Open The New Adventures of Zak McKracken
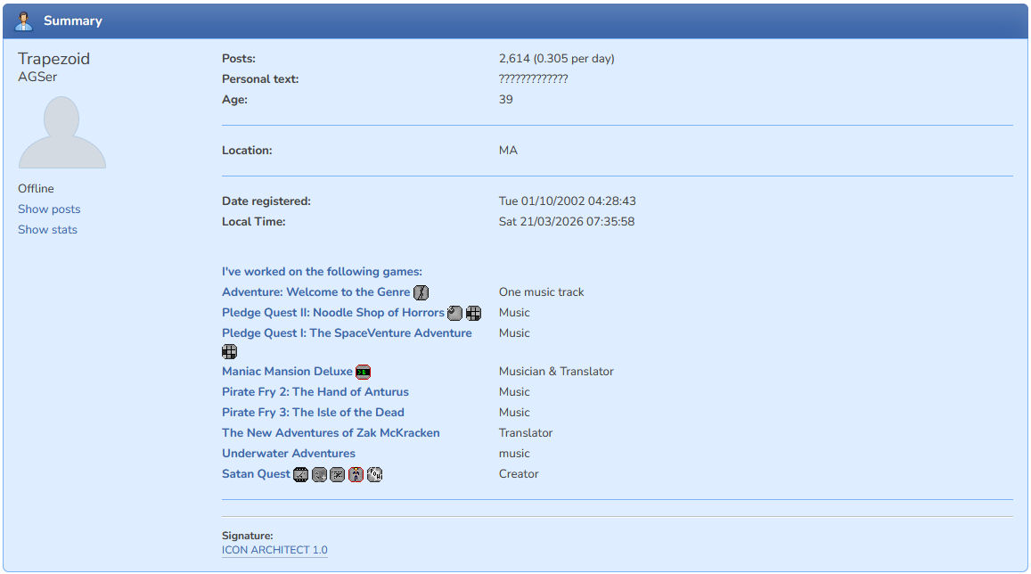The image size is (1031, 574). click(x=331, y=432)
